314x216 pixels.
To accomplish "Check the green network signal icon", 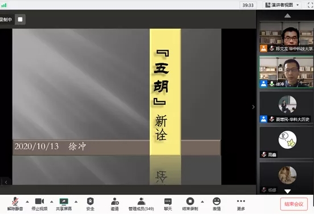I will point(4,5).
